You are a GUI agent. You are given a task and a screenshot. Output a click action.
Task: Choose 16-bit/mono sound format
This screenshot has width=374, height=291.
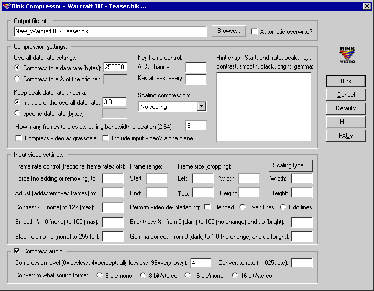click(x=188, y=275)
